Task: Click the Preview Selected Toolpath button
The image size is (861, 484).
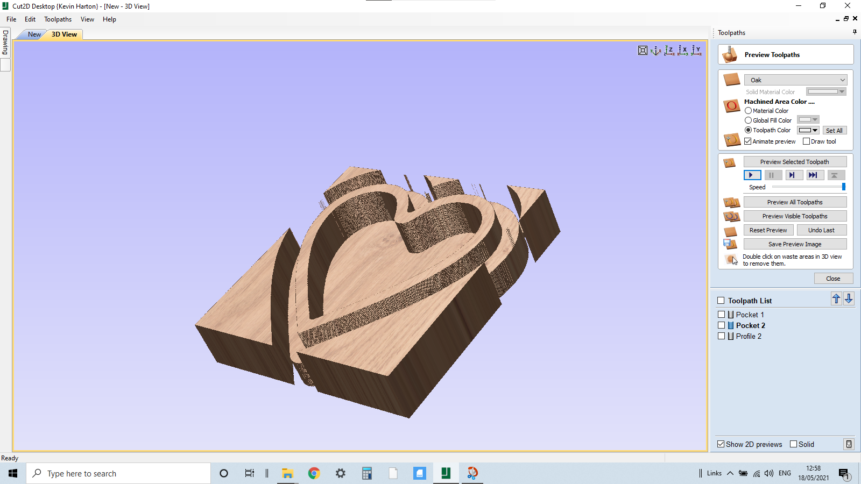Action: 795,162
